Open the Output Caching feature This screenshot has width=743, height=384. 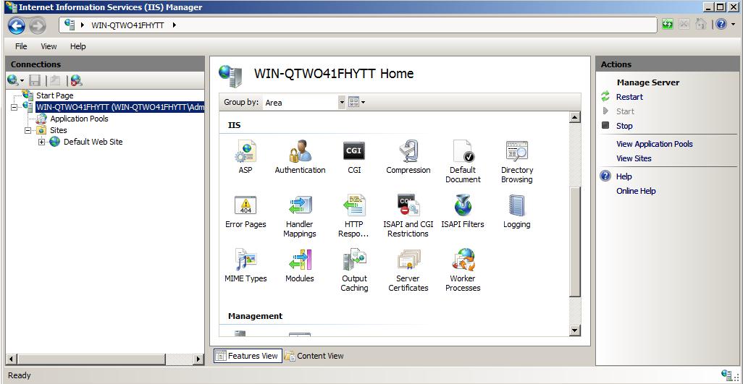354,270
